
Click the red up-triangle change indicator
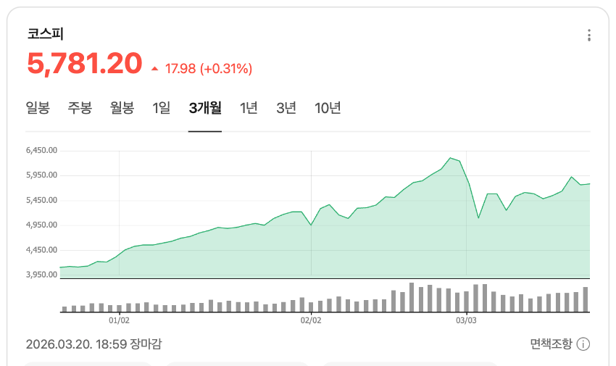(x=155, y=69)
